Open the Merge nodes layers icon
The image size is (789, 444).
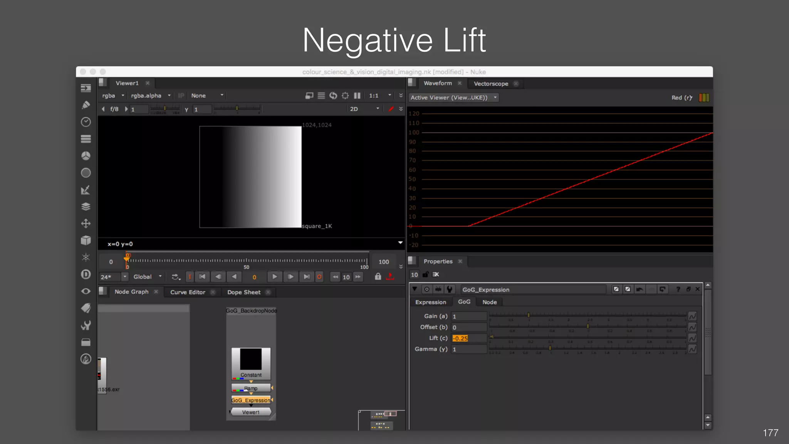(86, 207)
